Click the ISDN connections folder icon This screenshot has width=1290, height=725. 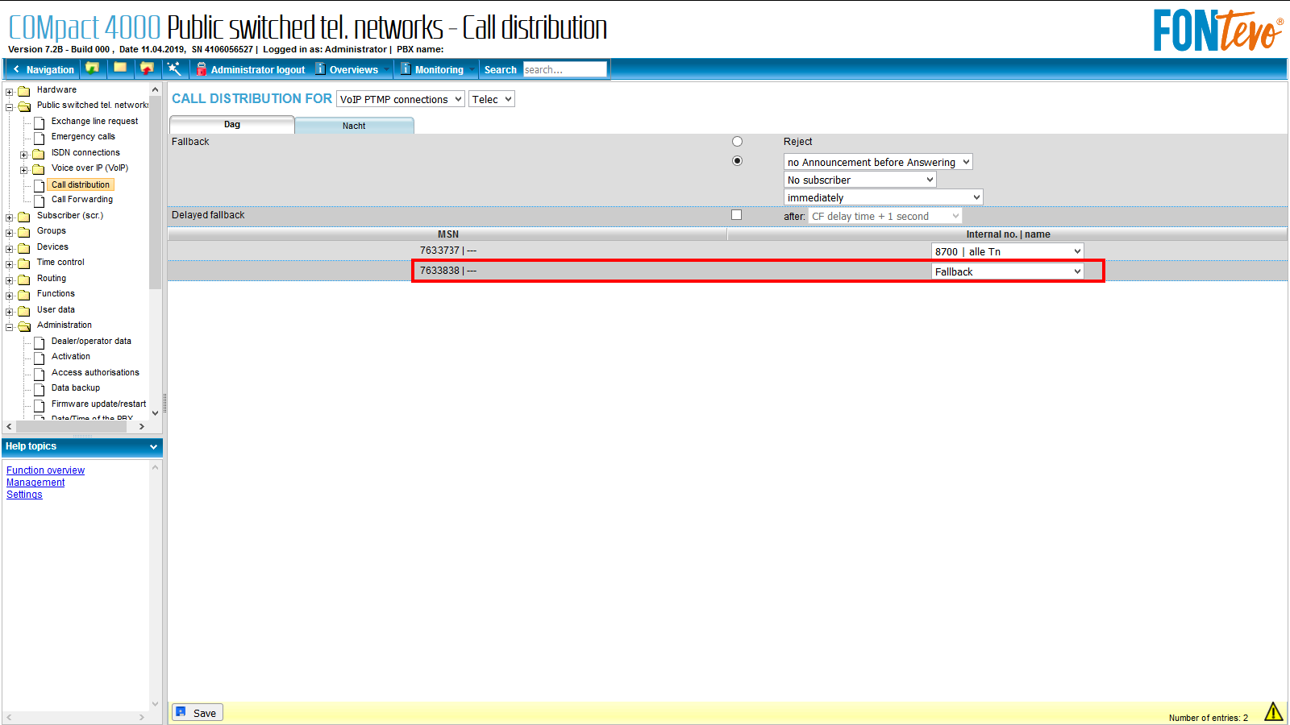(38, 154)
